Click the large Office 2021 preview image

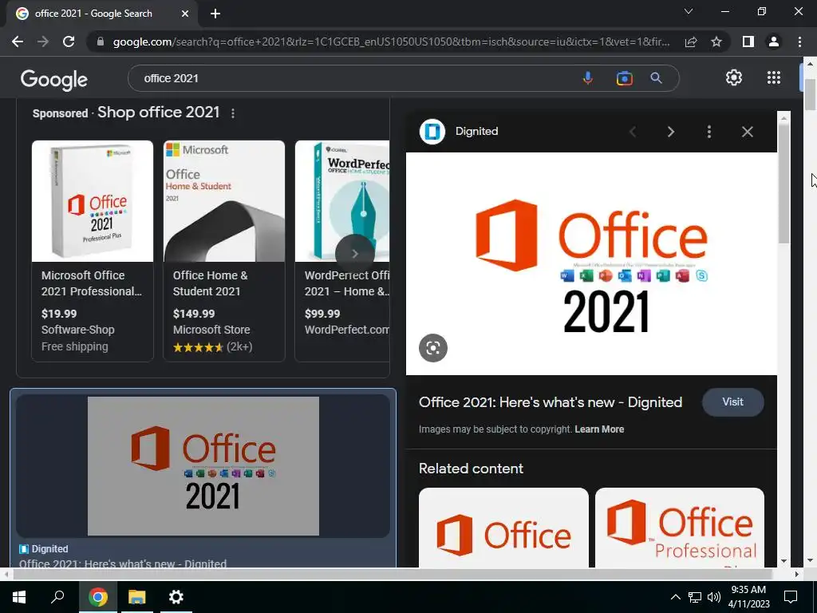(591, 263)
